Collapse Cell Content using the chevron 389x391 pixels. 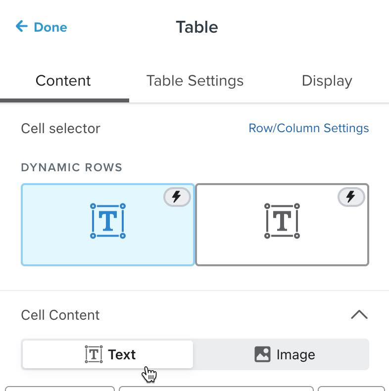tap(359, 315)
